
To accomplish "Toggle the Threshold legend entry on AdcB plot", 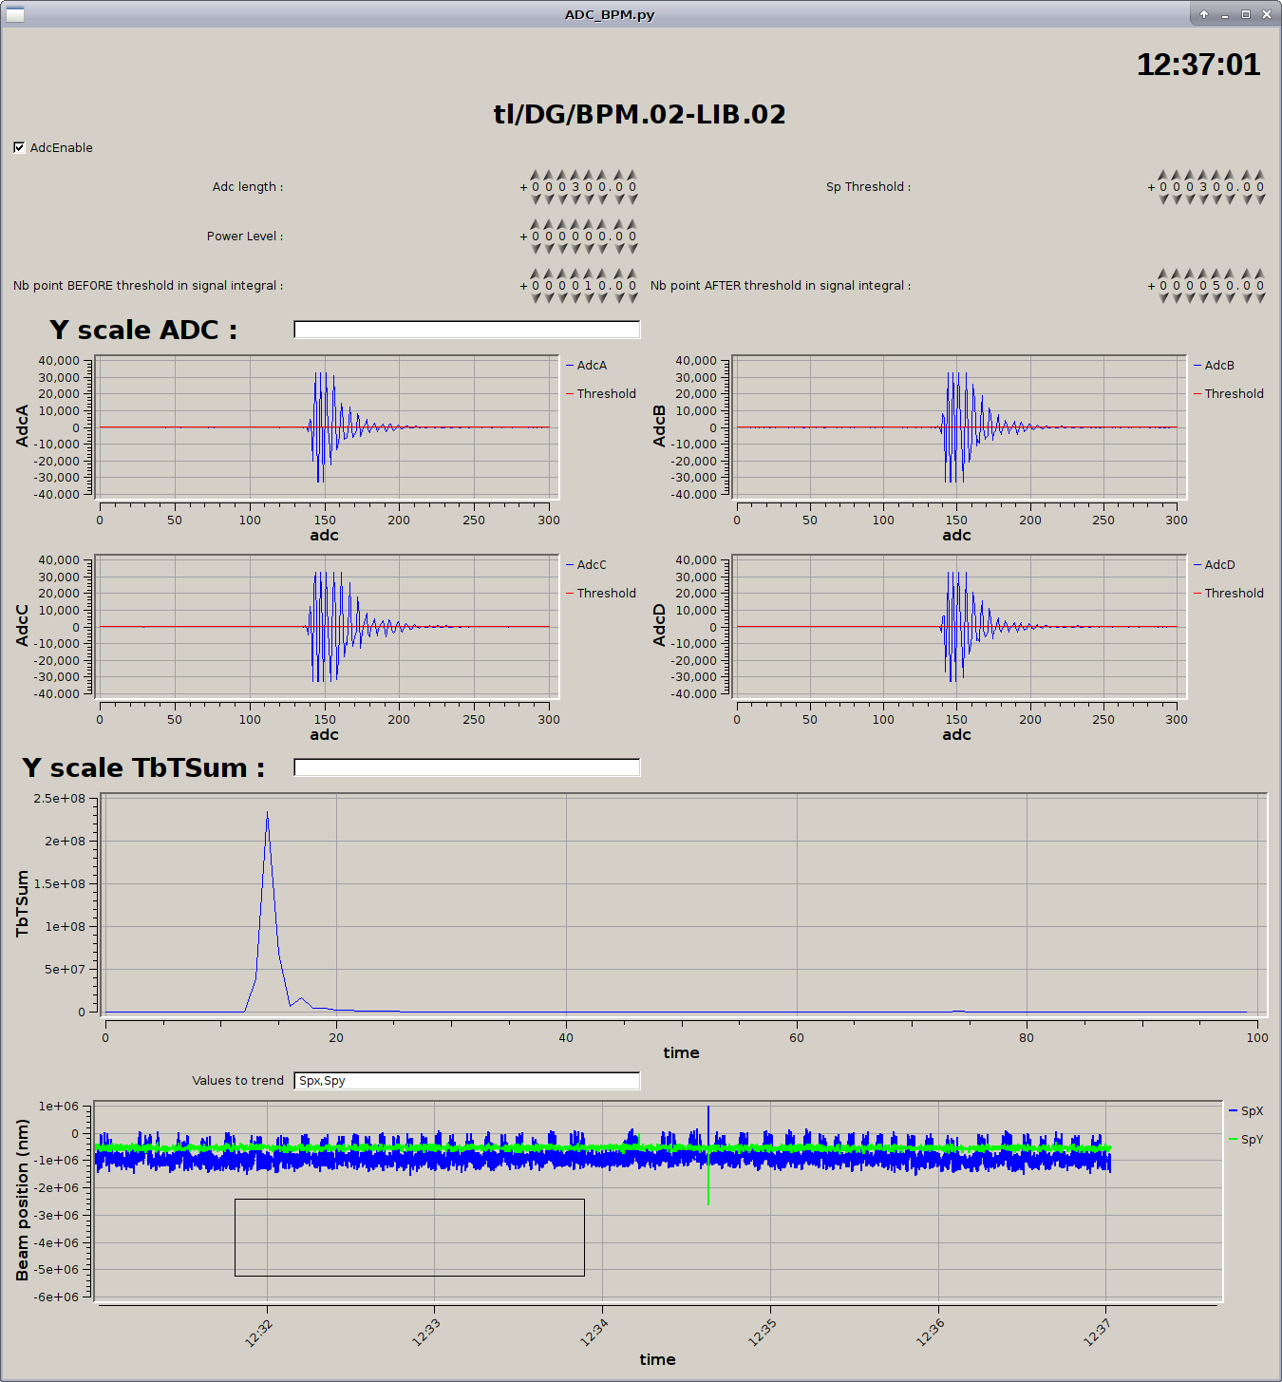I will (x=1233, y=394).
